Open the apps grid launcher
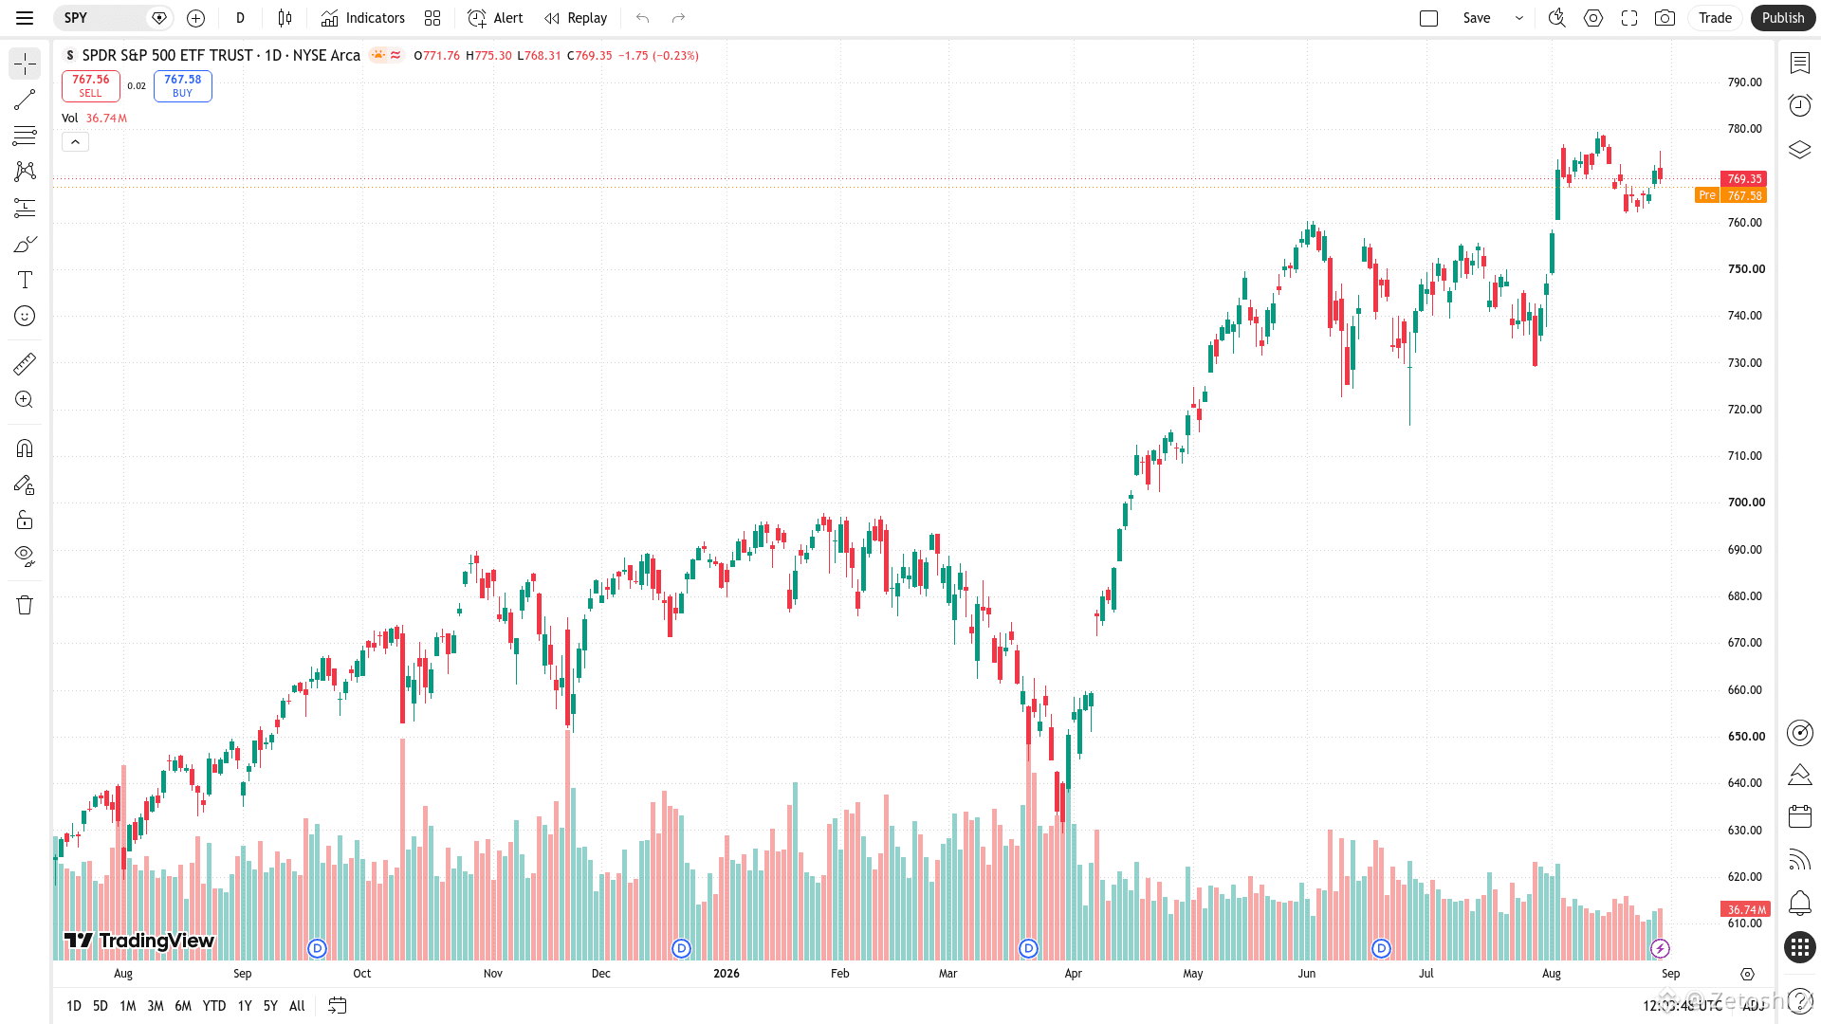 (1799, 946)
